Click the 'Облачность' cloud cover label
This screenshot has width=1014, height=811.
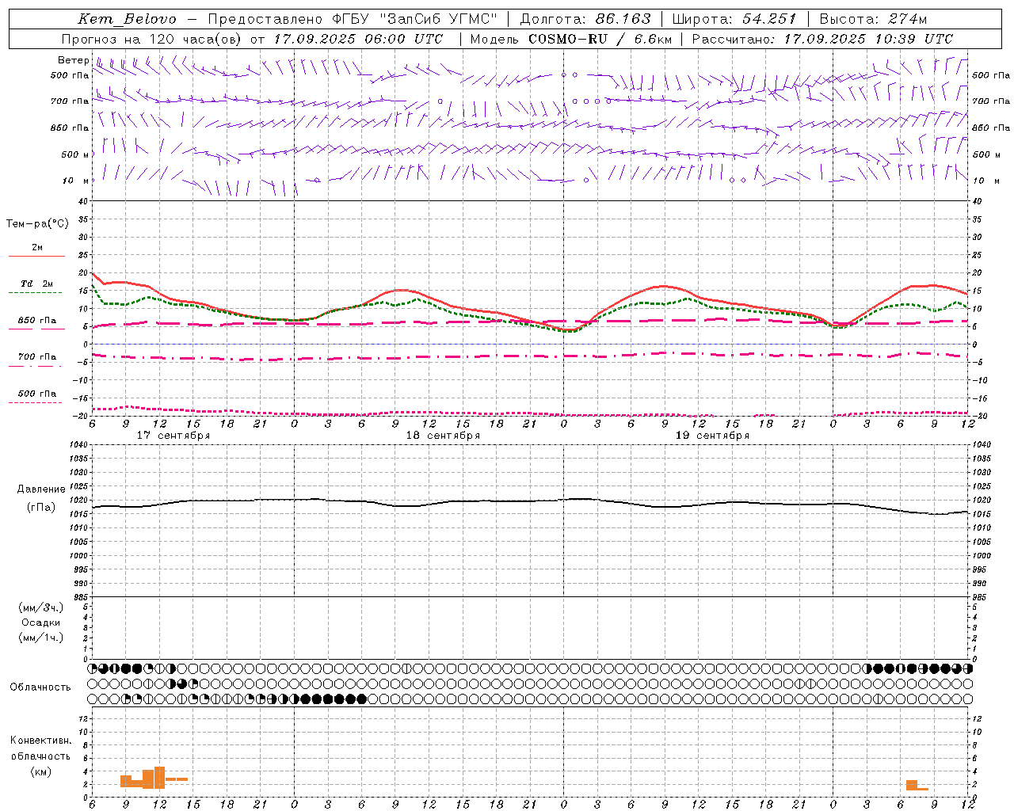(x=40, y=687)
